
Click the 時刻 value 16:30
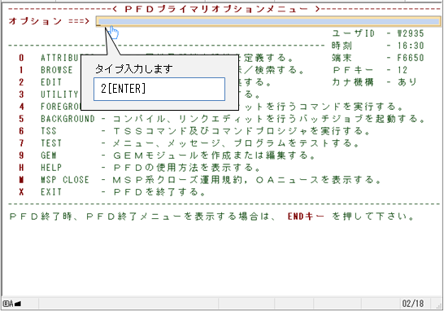411,46
